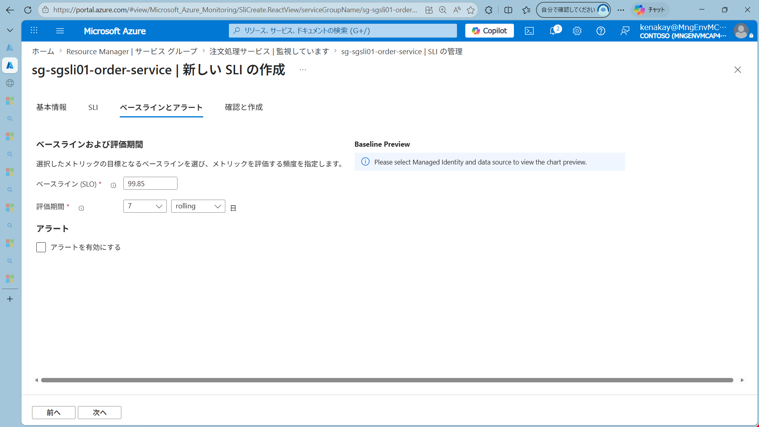Open the 評価期間 number dropdown showing 7

pos(145,206)
